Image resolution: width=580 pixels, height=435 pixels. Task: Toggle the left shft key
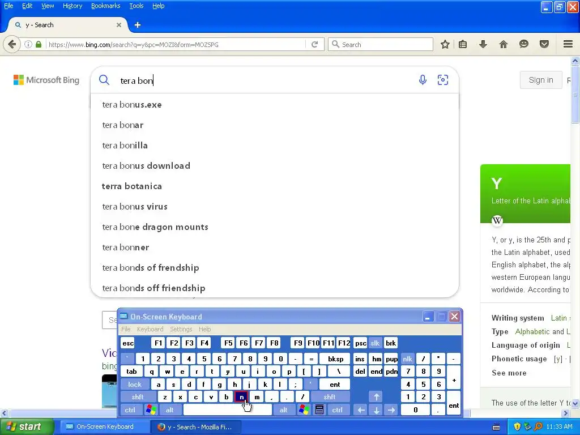point(137,397)
